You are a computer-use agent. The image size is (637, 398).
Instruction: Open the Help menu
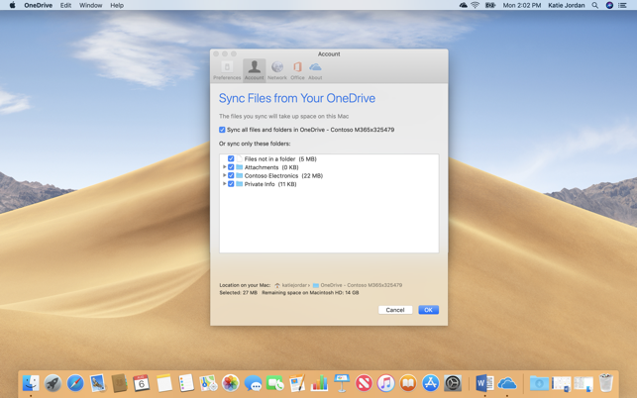(117, 5)
